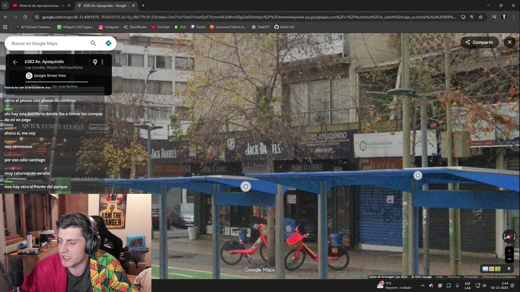Click the Chile link in the footer

439,277
